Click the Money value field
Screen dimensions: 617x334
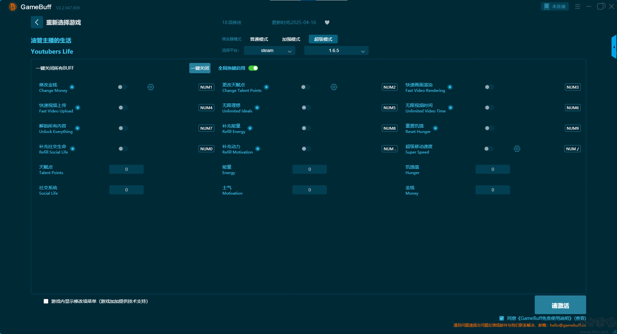(493, 190)
